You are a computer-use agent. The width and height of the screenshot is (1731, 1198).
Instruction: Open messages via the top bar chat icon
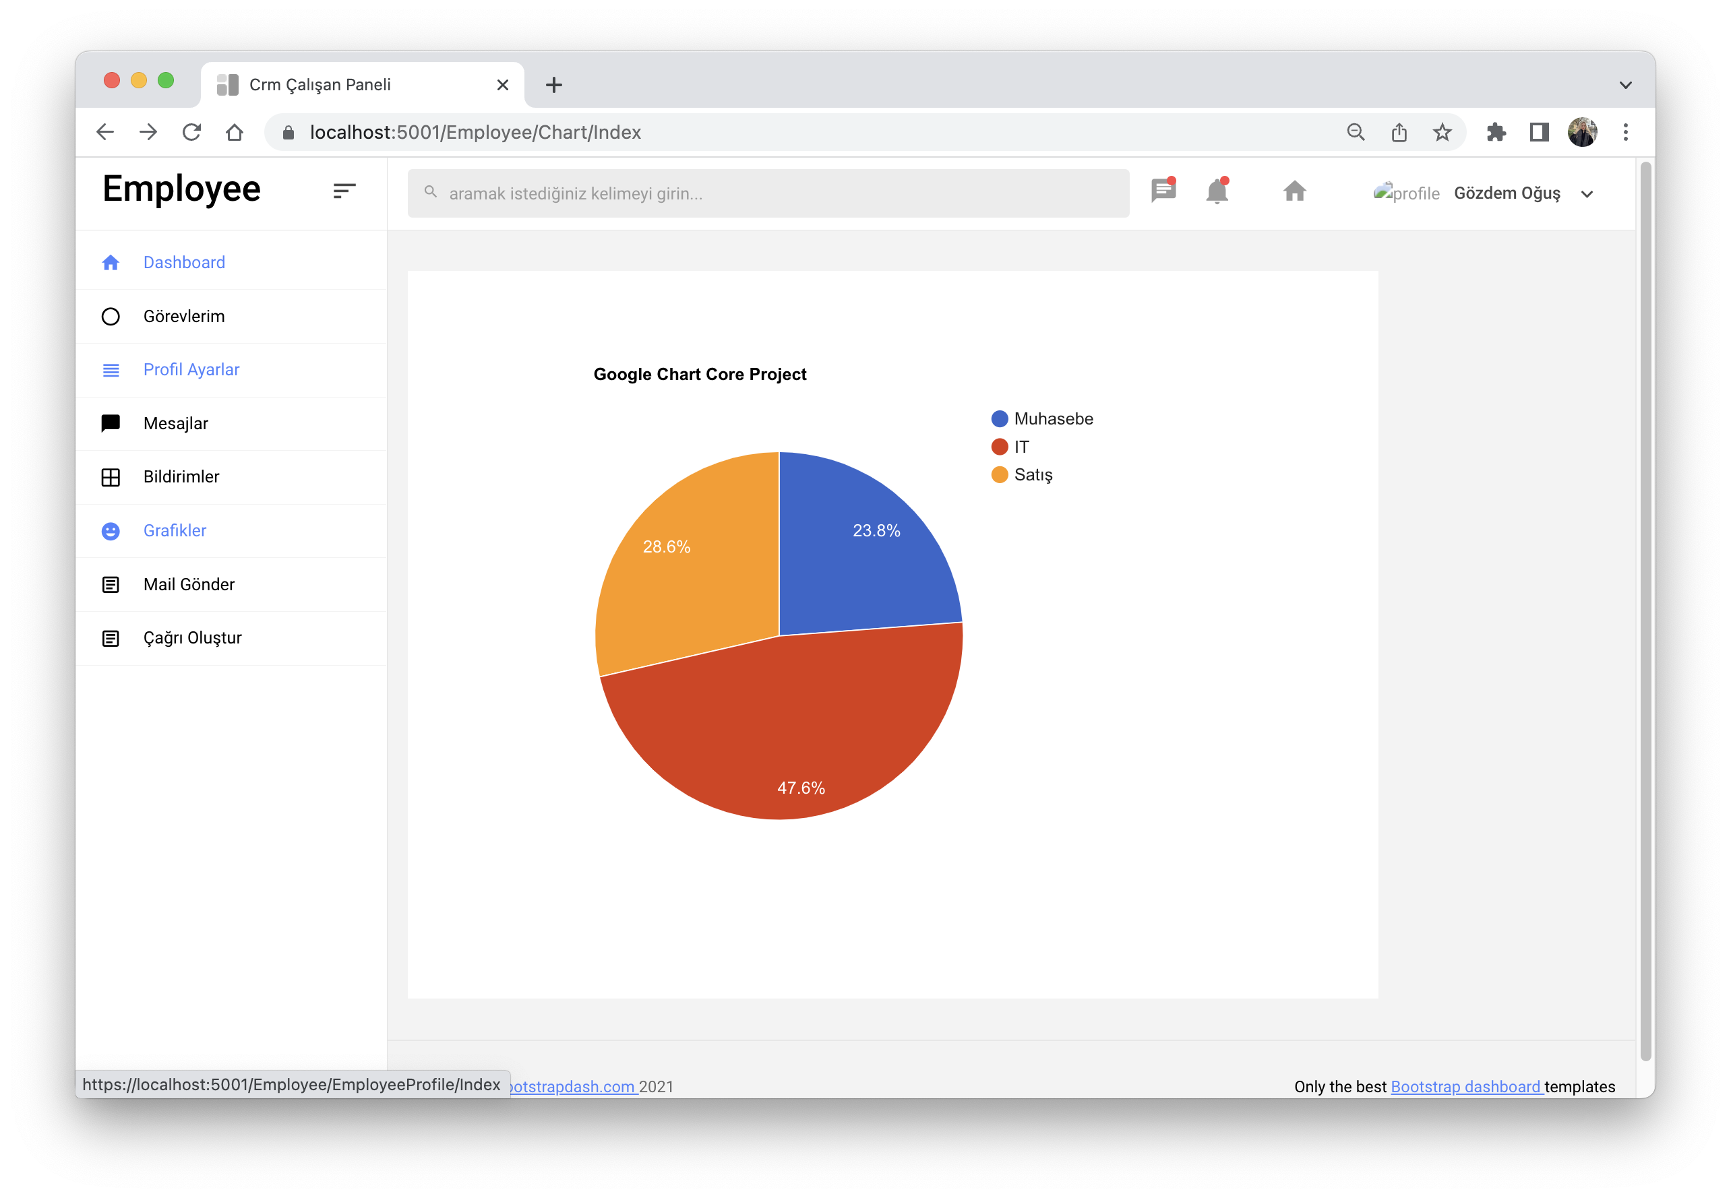[x=1163, y=191]
